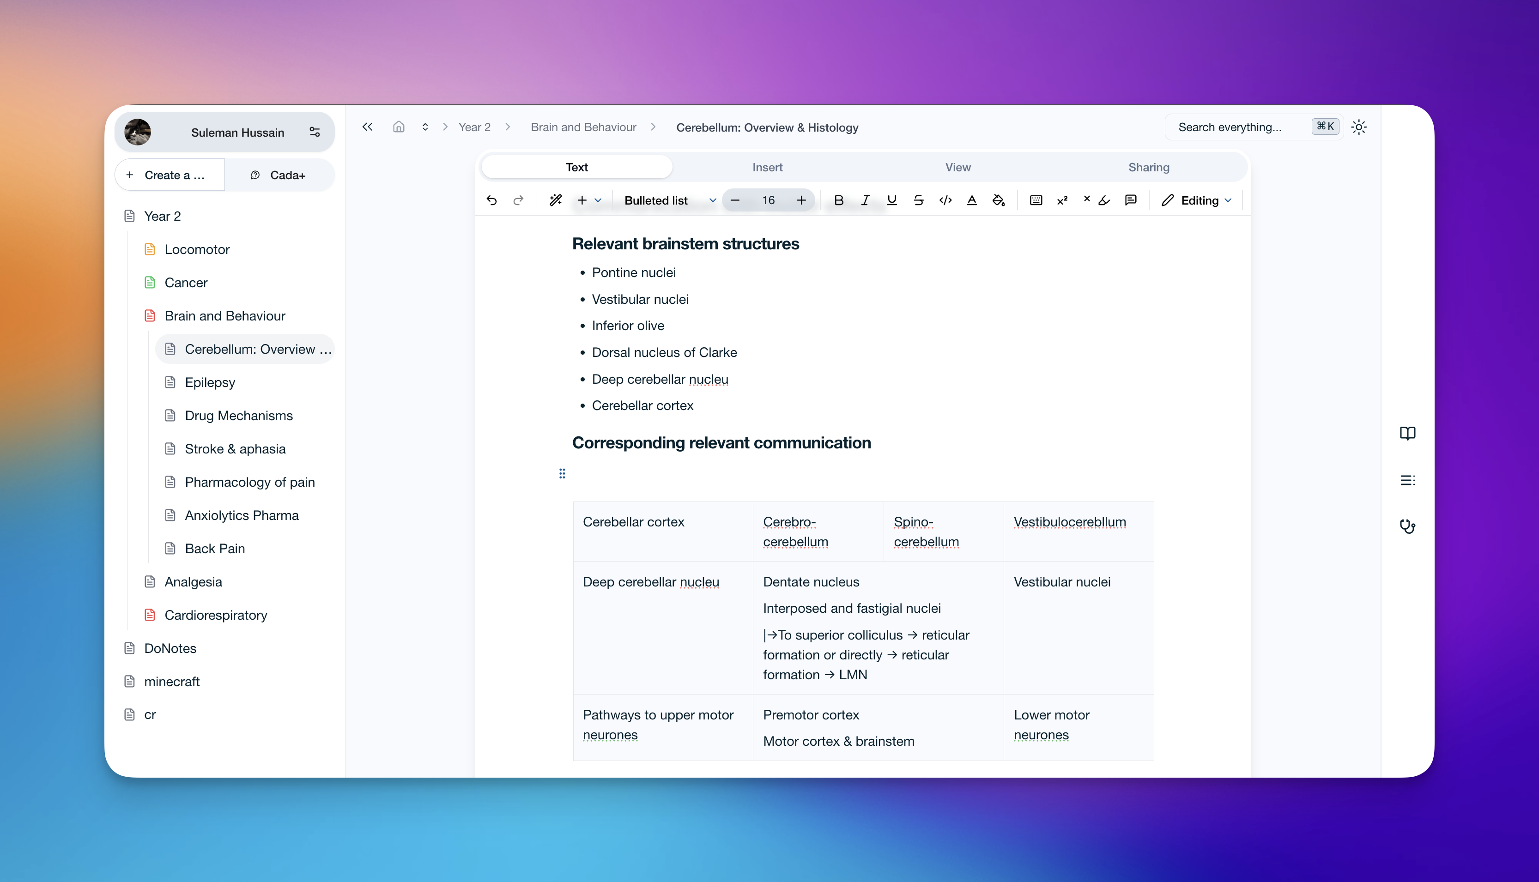Click the undo arrow icon
1539x882 pixels.
coord(491,200)
